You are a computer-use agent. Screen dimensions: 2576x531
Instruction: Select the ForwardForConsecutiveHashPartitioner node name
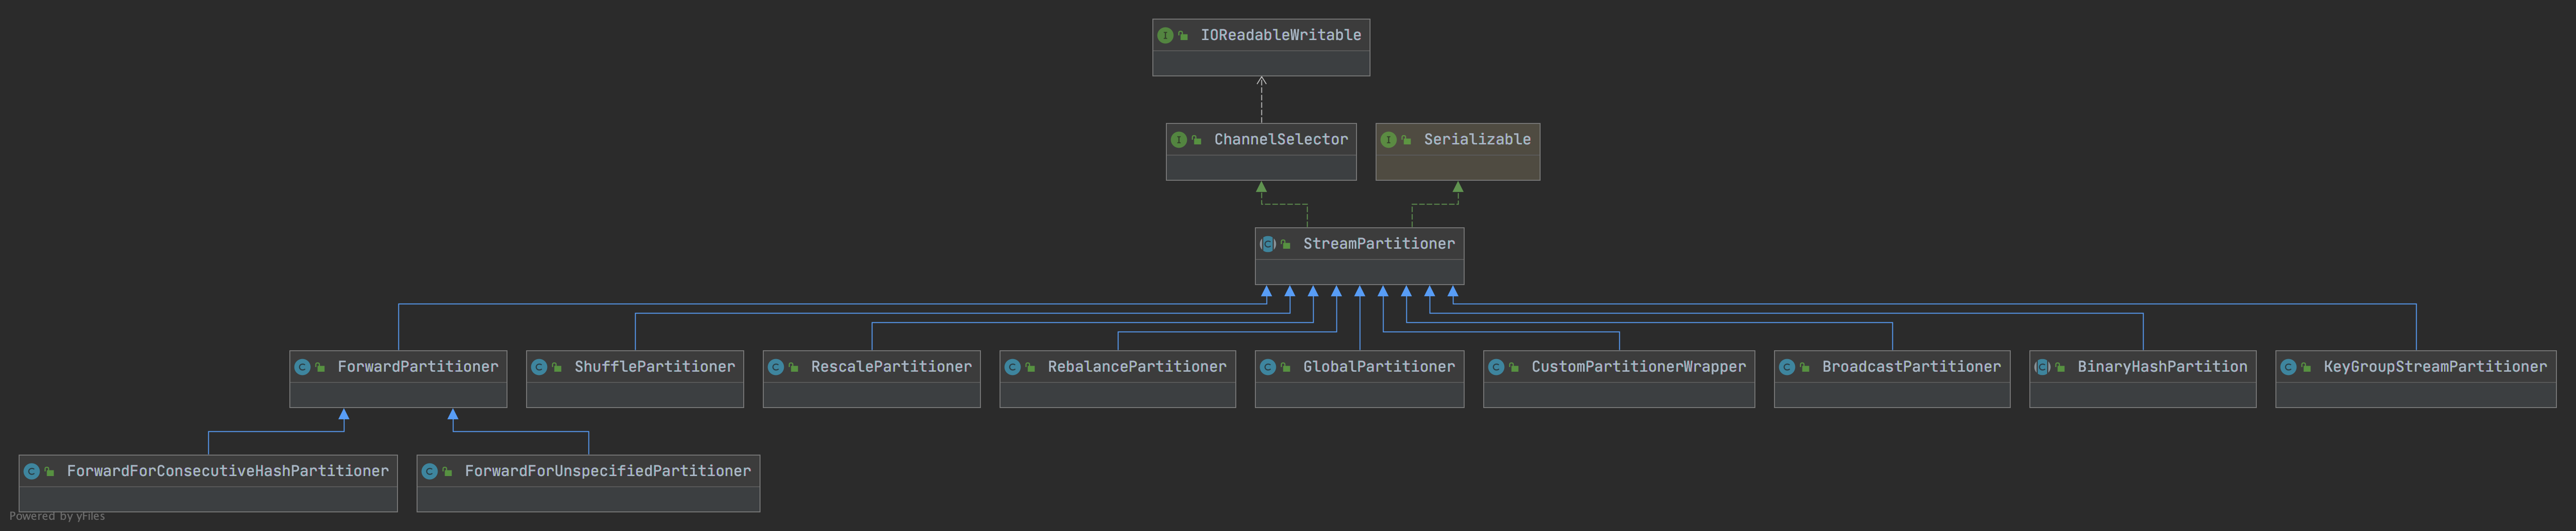pos(228,471)
